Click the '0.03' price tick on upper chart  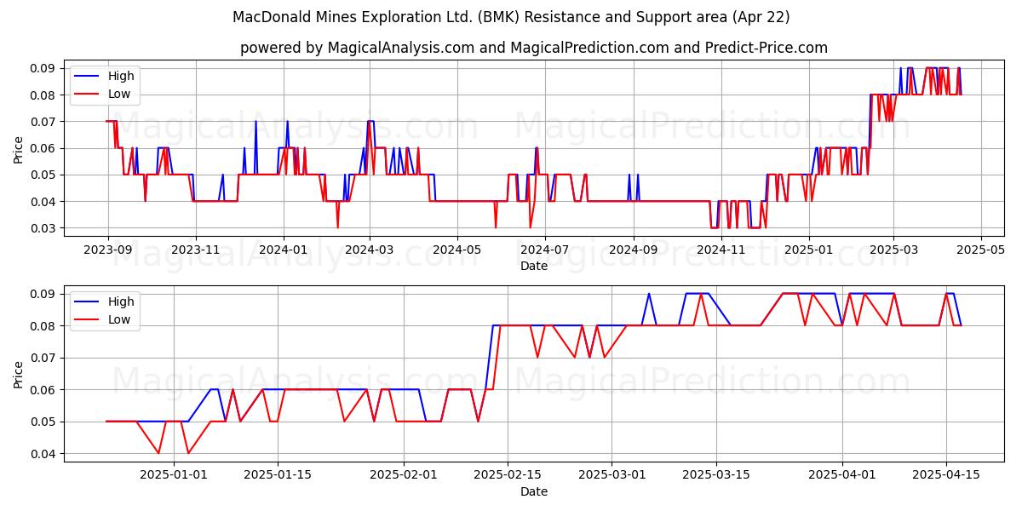pos(43,228)
